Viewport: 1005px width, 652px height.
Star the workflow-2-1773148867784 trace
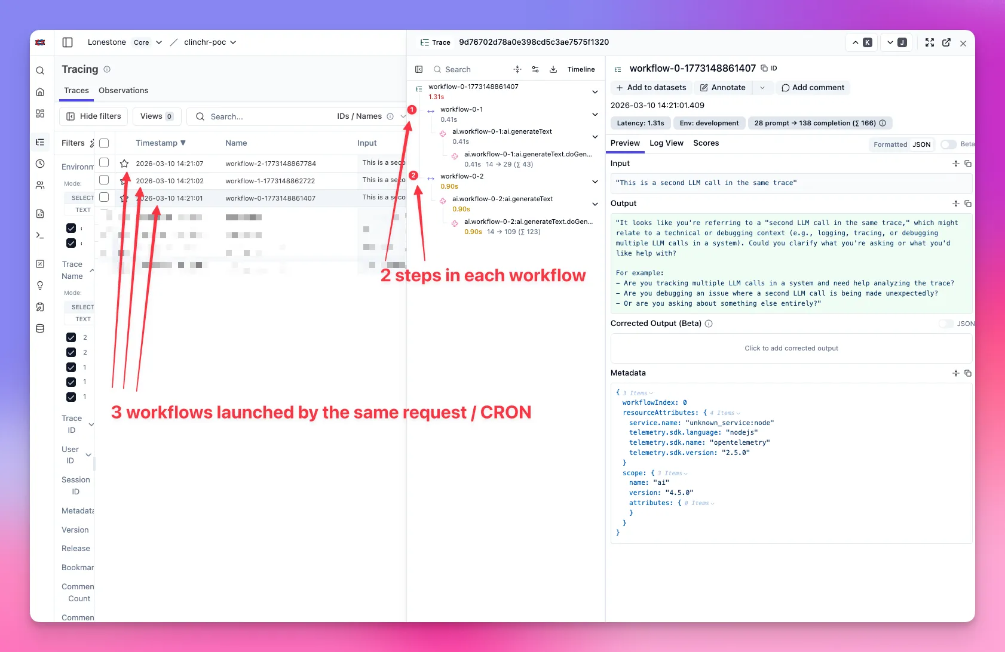coord(124,164)
